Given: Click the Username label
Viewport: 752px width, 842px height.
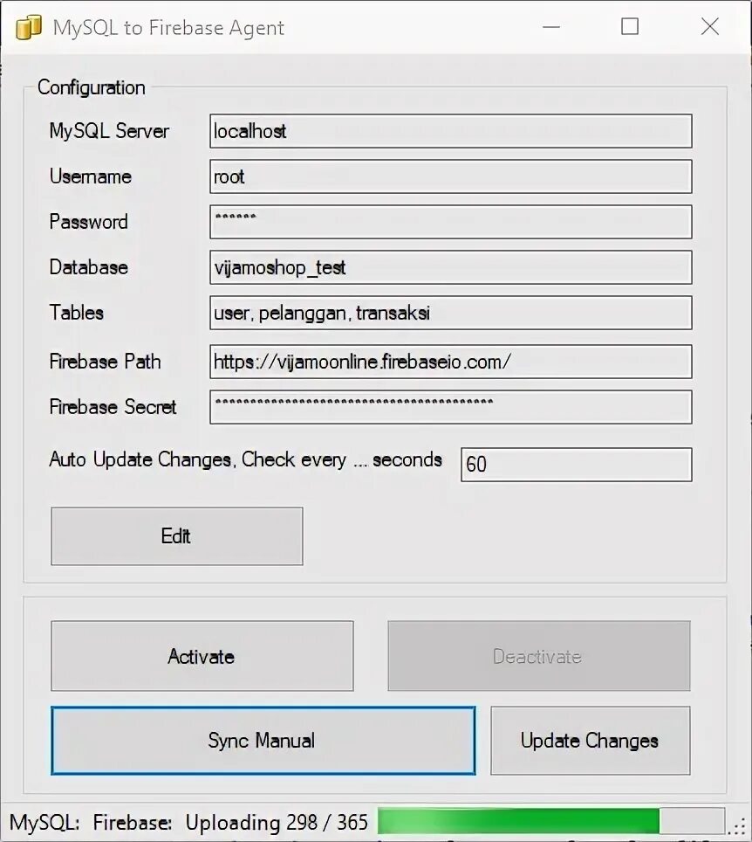Looking at the screenshot, I should (x=90, y=176).
